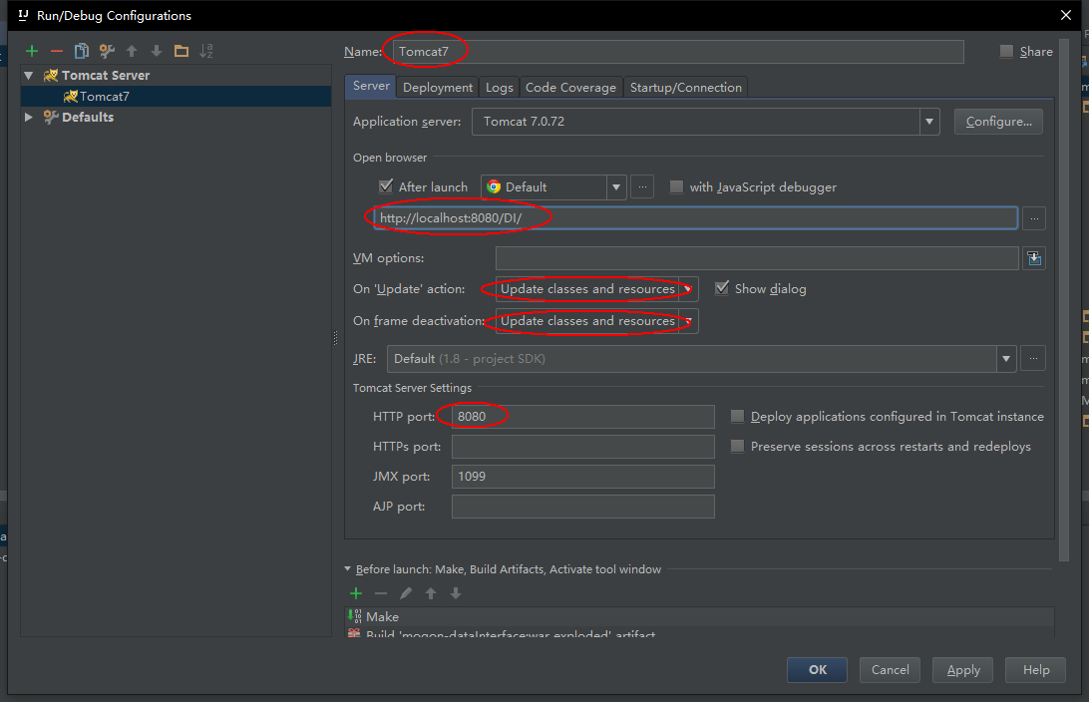Switch to the Deployment tab

[437, 87]
